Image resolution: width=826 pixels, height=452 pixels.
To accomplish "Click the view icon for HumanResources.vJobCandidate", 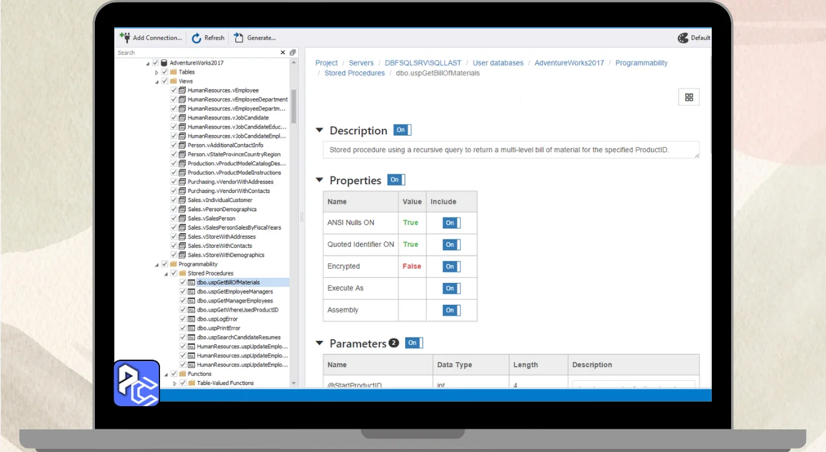I will [183, 118].
